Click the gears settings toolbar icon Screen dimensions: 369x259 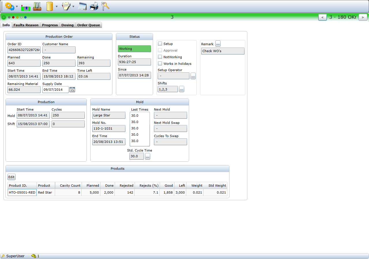10,6
